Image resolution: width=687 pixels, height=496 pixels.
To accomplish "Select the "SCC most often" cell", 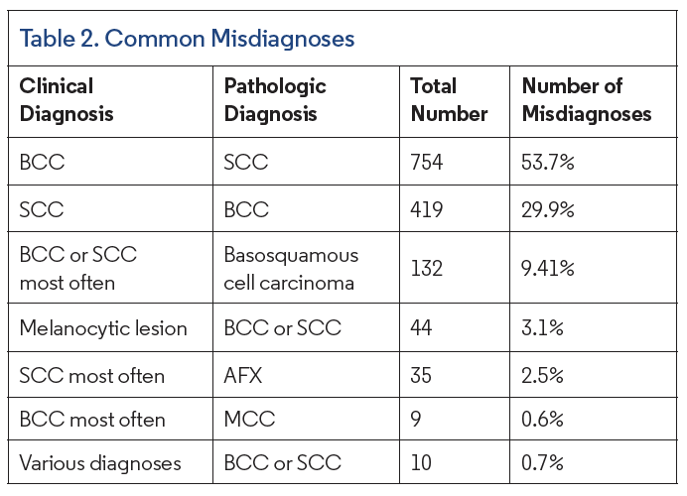I will [x=91, y=375].
